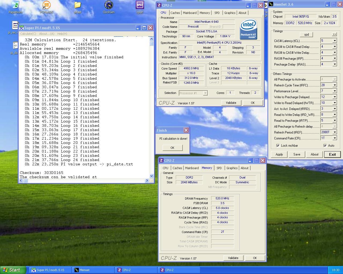Close the Finish dialog with X

point(186,130)
